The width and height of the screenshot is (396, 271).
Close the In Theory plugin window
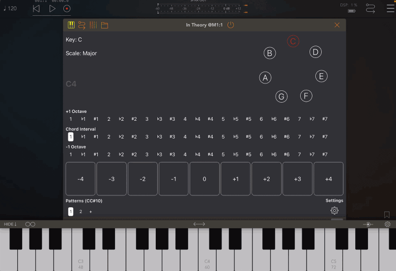pyautogui.click(x=337, y=25)
